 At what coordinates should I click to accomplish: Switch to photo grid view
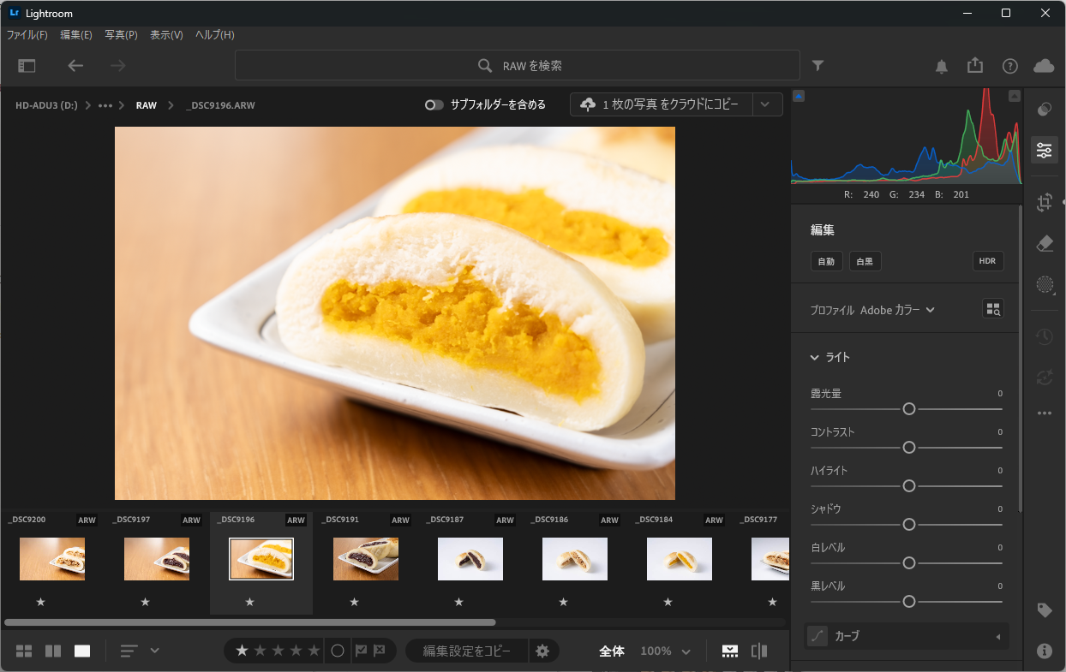click(x=24, y=651)
